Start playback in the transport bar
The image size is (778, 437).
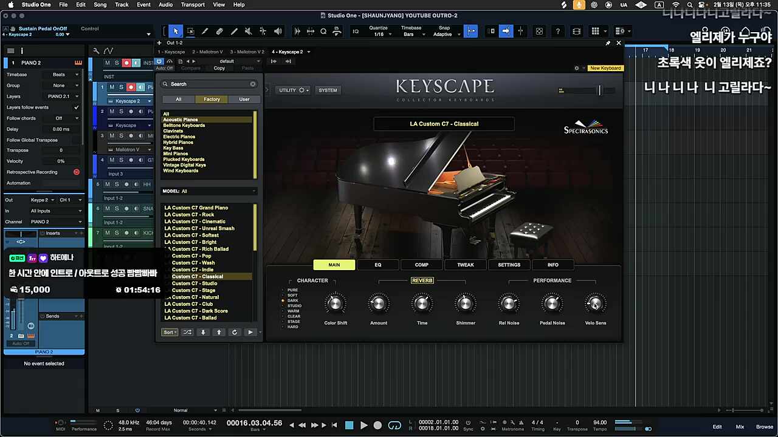pyautogui.click(x=363, y=425)
